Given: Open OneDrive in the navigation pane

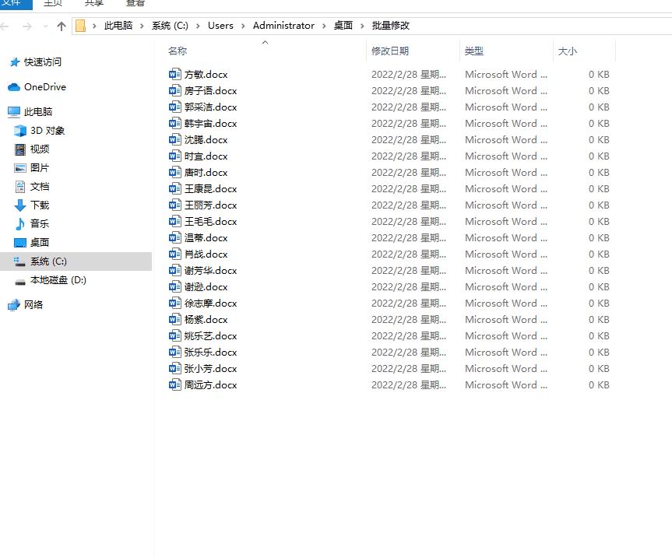Looking at the screenshot, I should [44, 87].
